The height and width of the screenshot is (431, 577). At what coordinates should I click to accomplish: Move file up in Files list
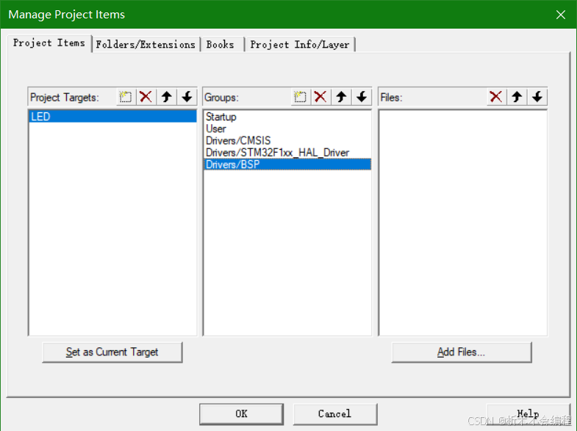(x=517, y=97)
